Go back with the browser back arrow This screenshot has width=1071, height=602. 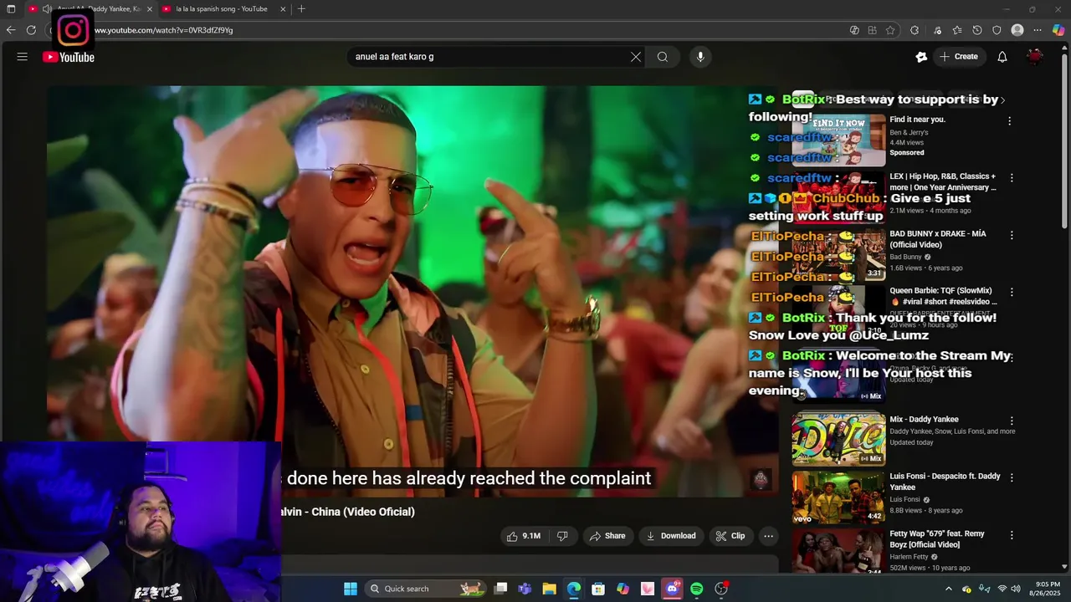11,30
